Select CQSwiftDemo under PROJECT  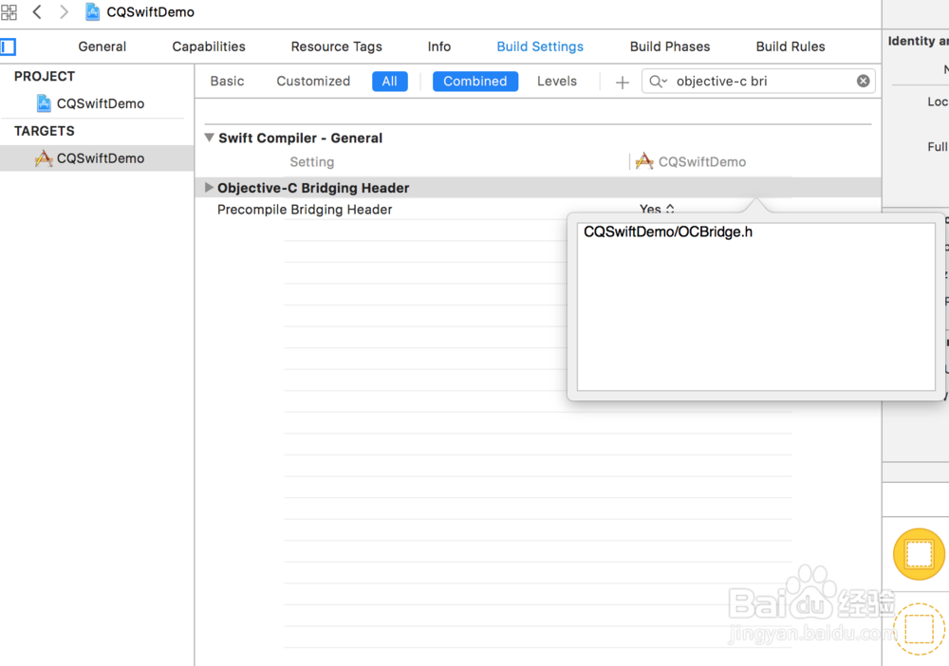(101, 103)
